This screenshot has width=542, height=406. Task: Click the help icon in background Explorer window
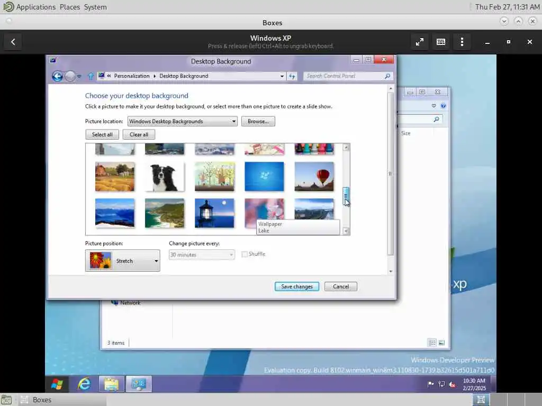tap(443, 106)
